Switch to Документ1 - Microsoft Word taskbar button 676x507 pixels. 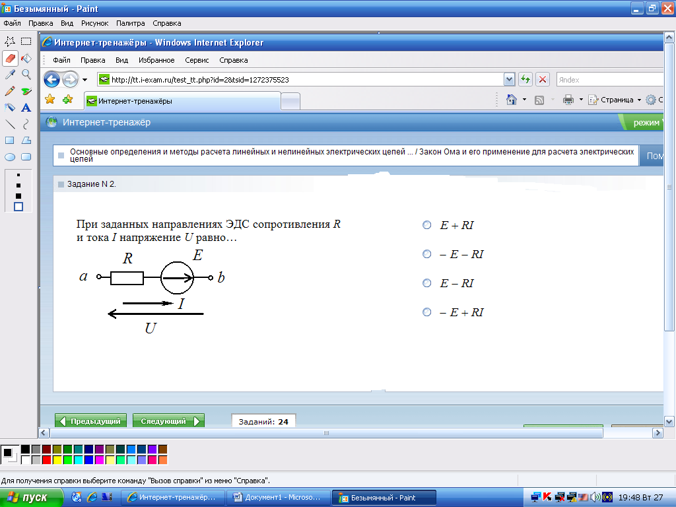tap(278, 498)
